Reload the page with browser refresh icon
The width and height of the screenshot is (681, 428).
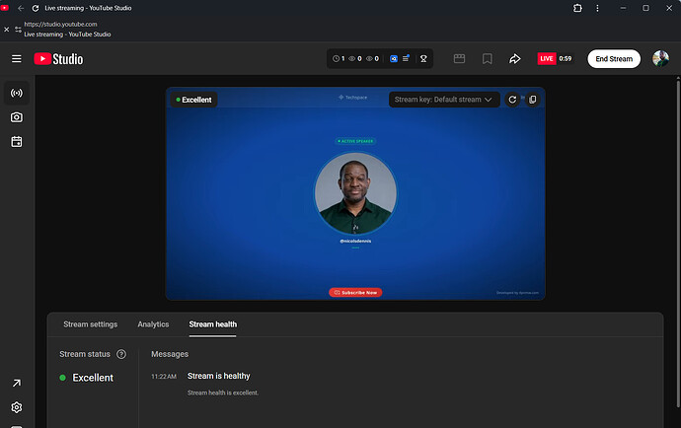point(36,8)
